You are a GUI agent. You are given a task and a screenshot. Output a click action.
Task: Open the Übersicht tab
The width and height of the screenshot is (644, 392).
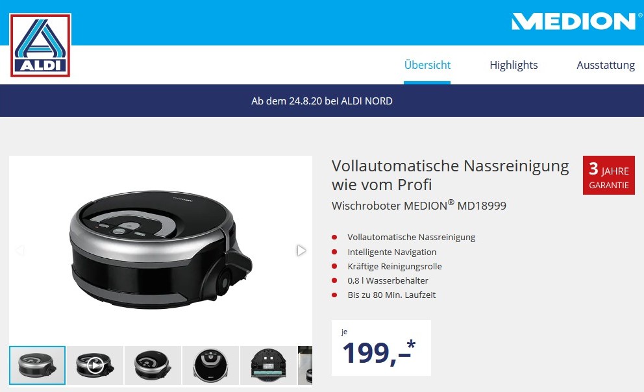[x=427, y=65]
